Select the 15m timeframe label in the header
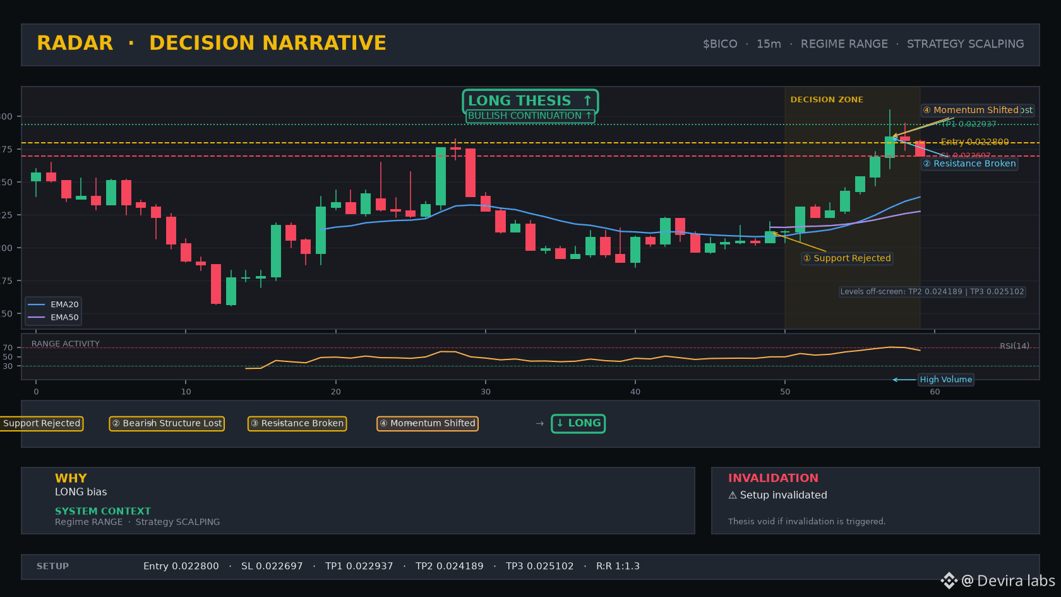Screen dimensions: 1061x597 coord(769,44)
